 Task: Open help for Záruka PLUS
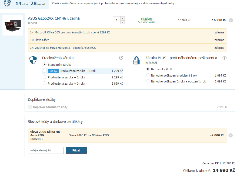click(x=225, y=58)
